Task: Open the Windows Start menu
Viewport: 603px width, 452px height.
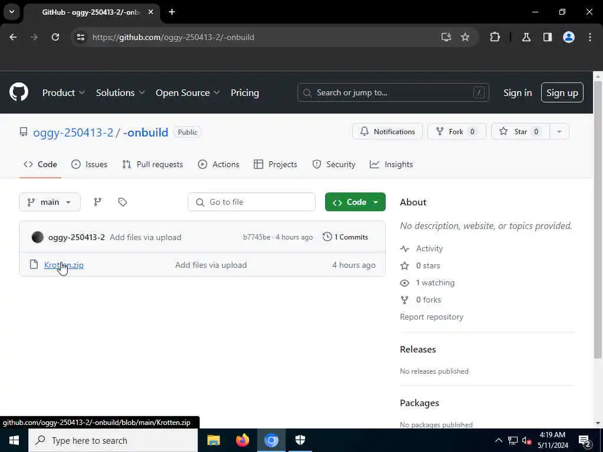Action: [x=14, y=440]
